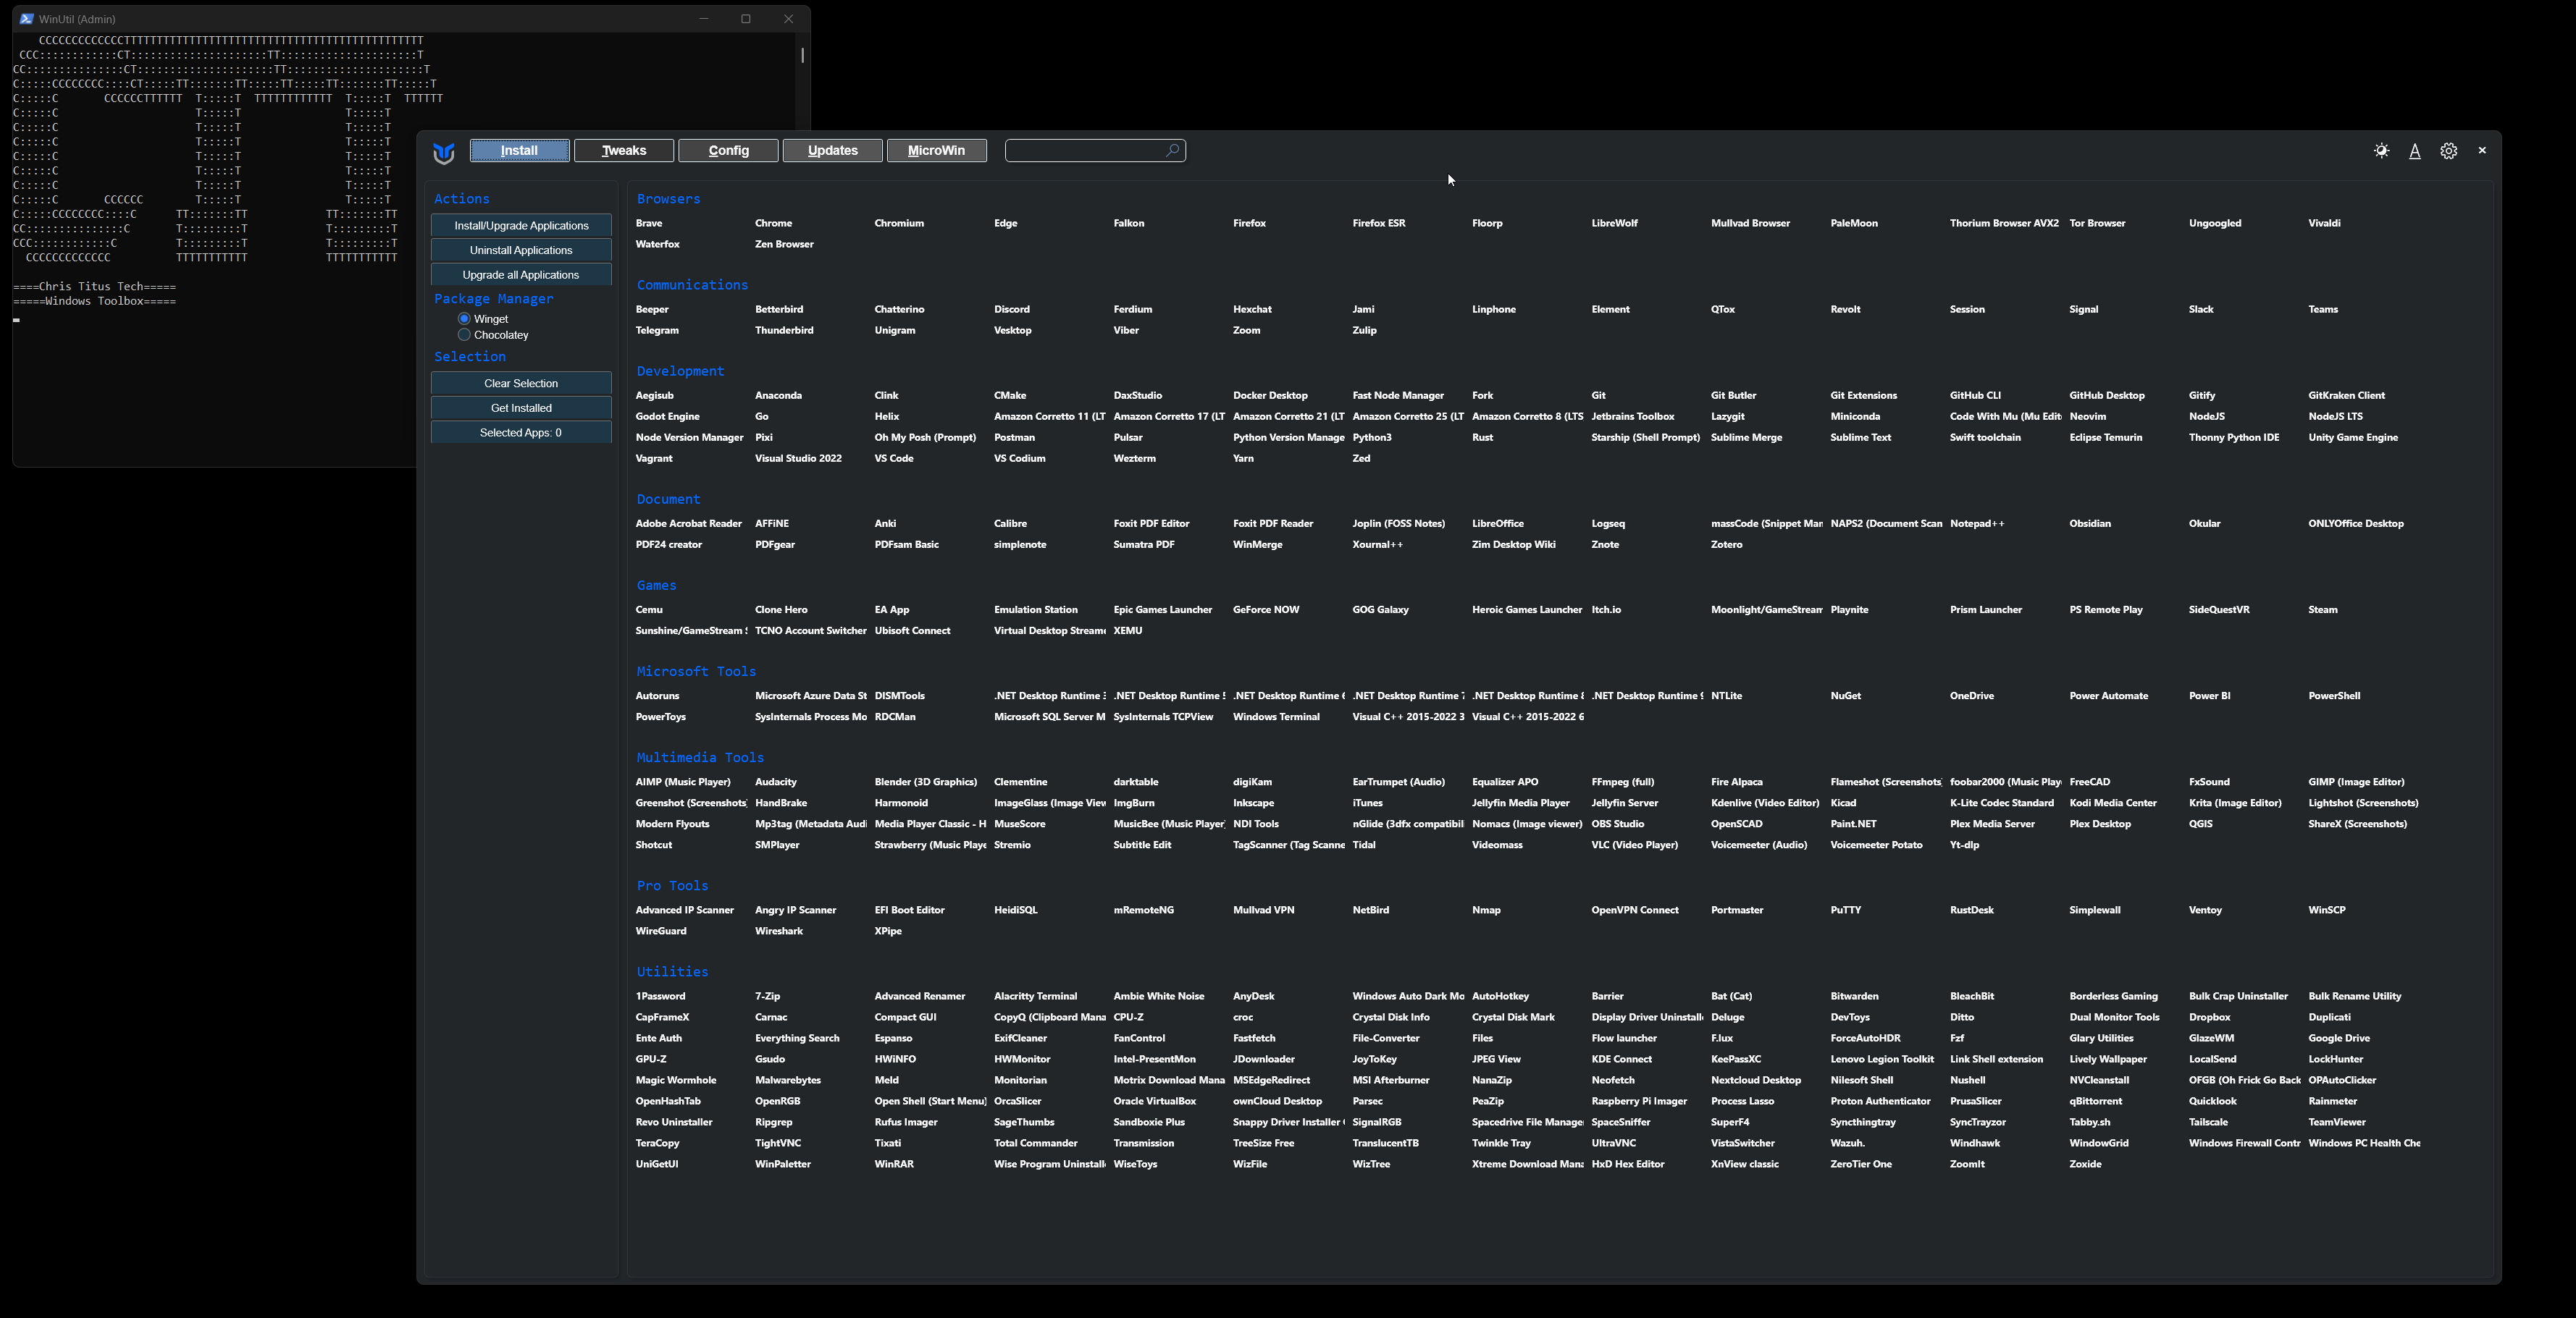The width and height of the screenshot is (2576, 1318).
Task: Collapse the Utilities category header
Action: 672,971
